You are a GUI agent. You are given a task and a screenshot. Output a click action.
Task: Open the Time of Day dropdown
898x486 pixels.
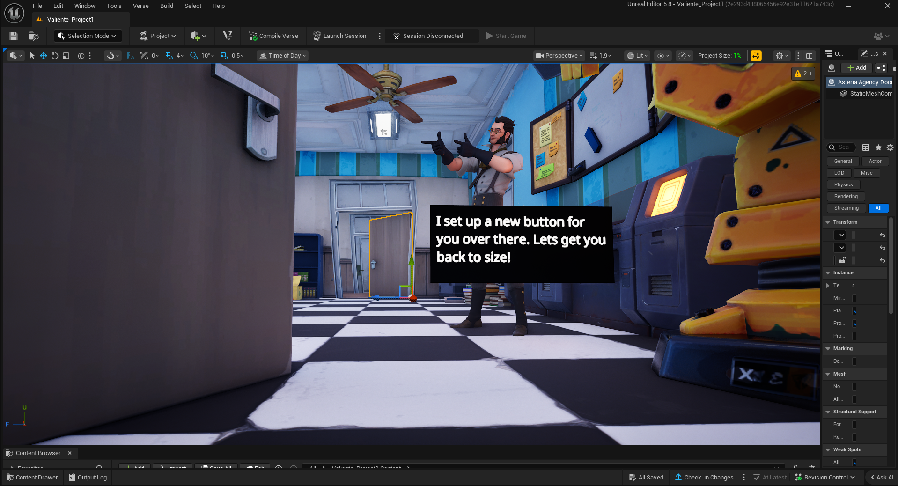(x=283, y=56)
